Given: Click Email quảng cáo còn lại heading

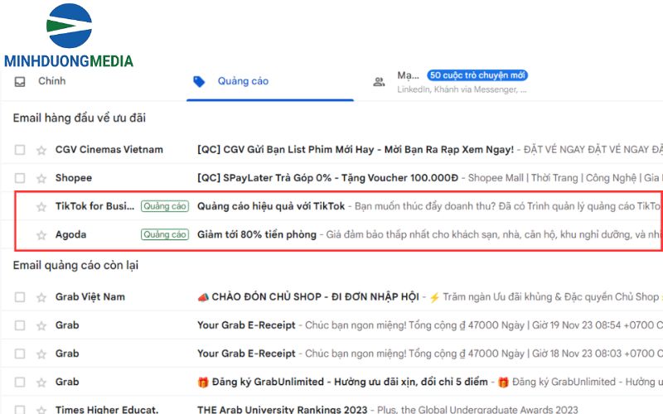Looking at the screenshot, I should [x=75, y=265].
